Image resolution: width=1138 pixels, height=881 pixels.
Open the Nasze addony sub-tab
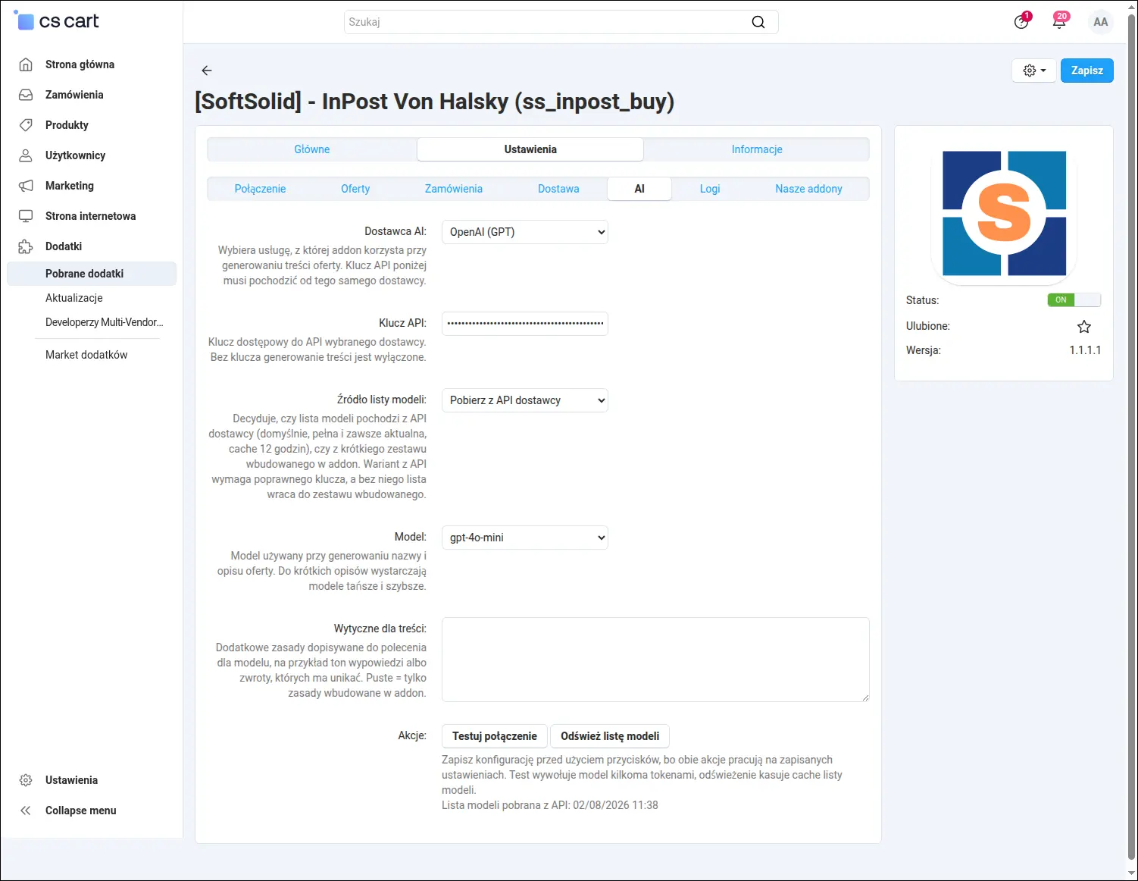tap(808, 189)
